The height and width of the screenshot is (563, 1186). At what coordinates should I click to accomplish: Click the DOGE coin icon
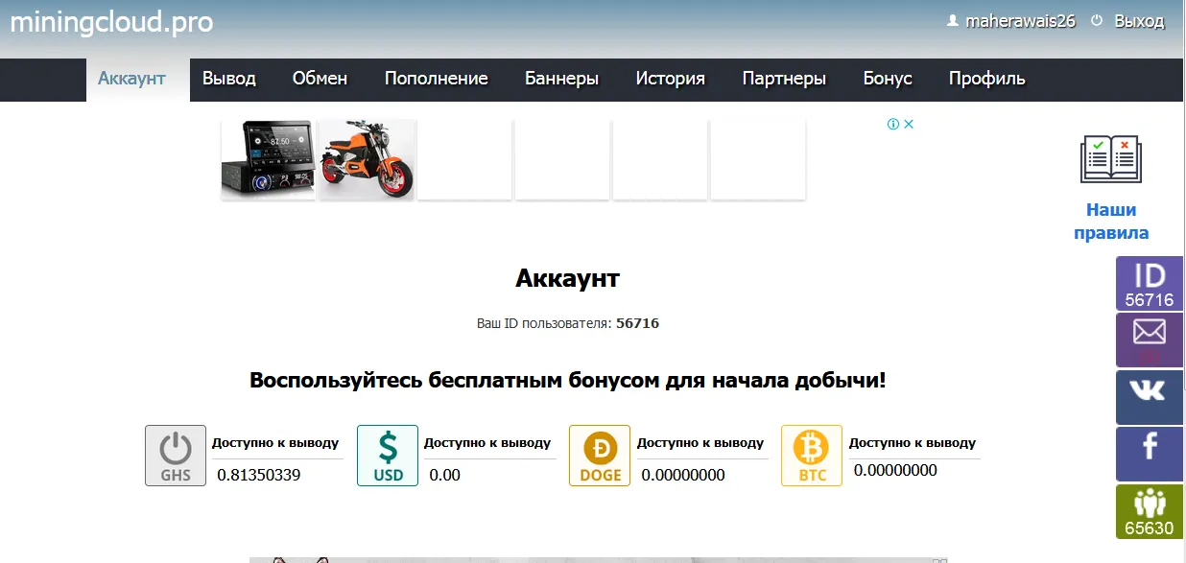point(600,456)
